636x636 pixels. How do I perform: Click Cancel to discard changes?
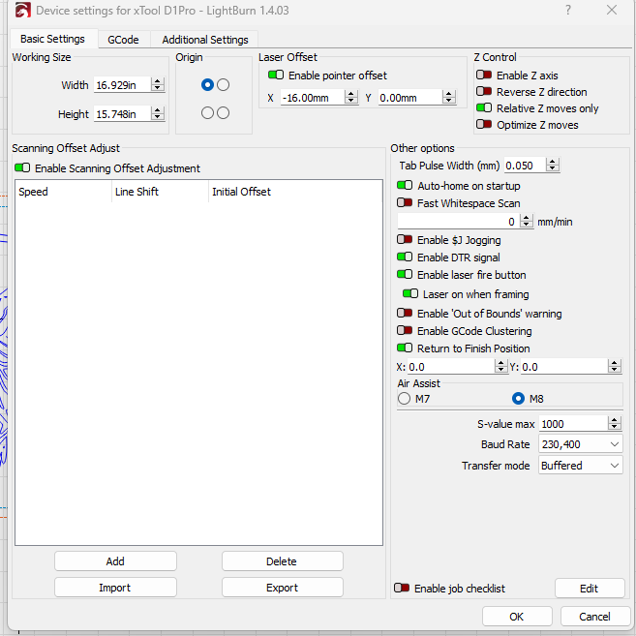pyautogui.click(x=595, y=617)
